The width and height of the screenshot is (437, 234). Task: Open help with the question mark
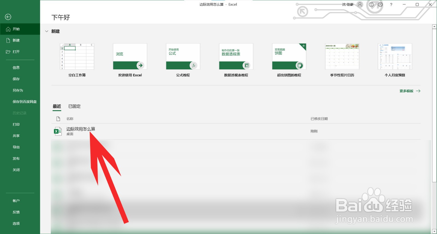(x=391, y=5)
